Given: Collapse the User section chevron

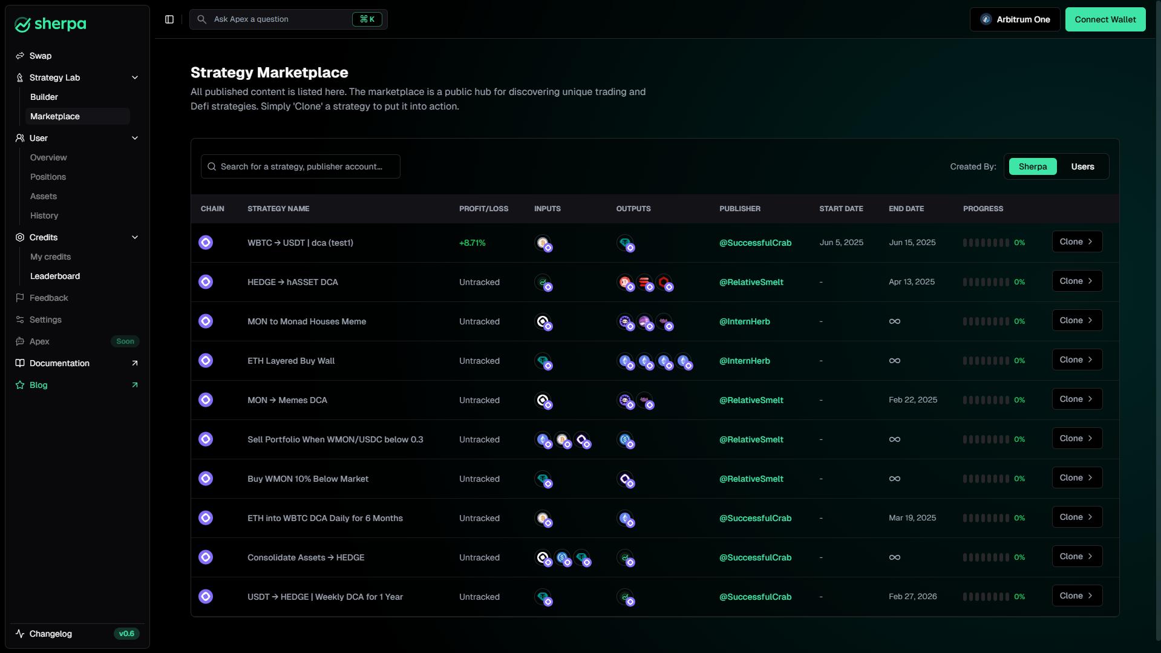Looking at the screenshot, I should click(x=135, y=138).
